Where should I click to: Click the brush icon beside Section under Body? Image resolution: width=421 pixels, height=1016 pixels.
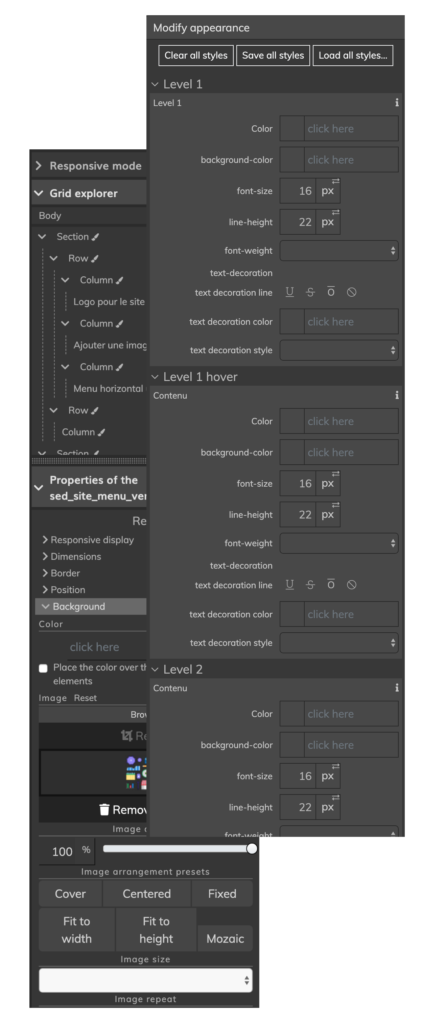(95, 237)
